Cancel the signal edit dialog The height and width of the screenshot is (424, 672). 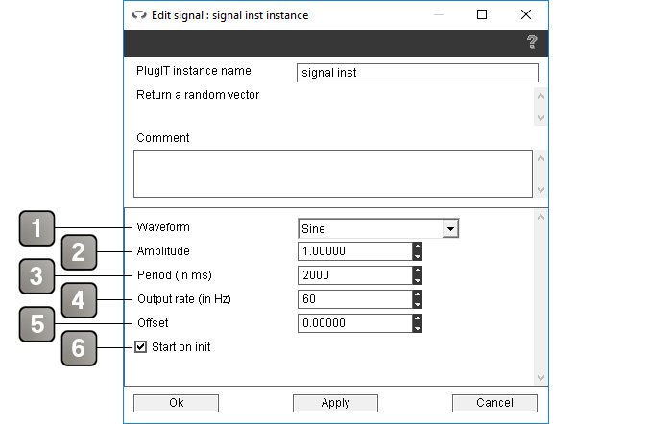coord(494,403)
